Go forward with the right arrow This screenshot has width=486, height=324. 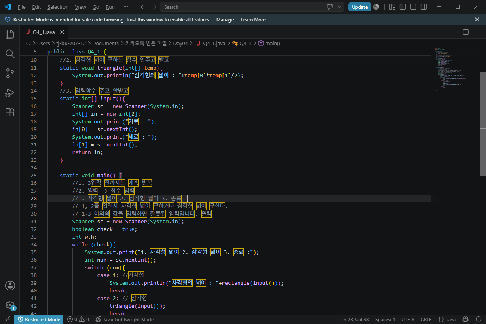tap(153, 7)
